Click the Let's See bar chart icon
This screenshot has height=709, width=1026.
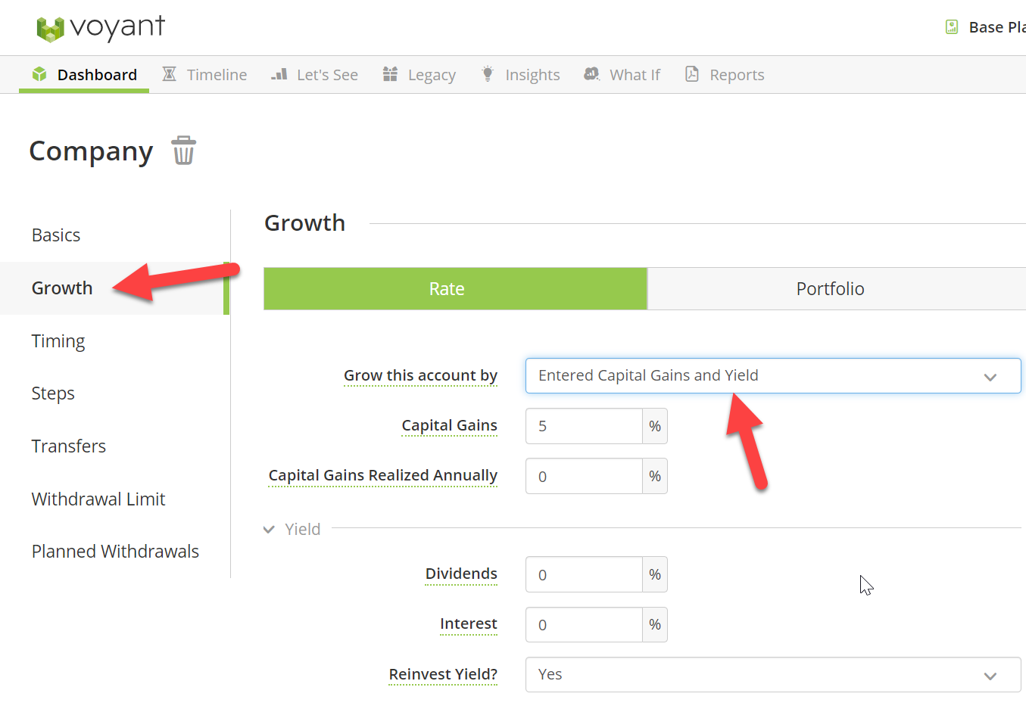(x=279, y=73)
